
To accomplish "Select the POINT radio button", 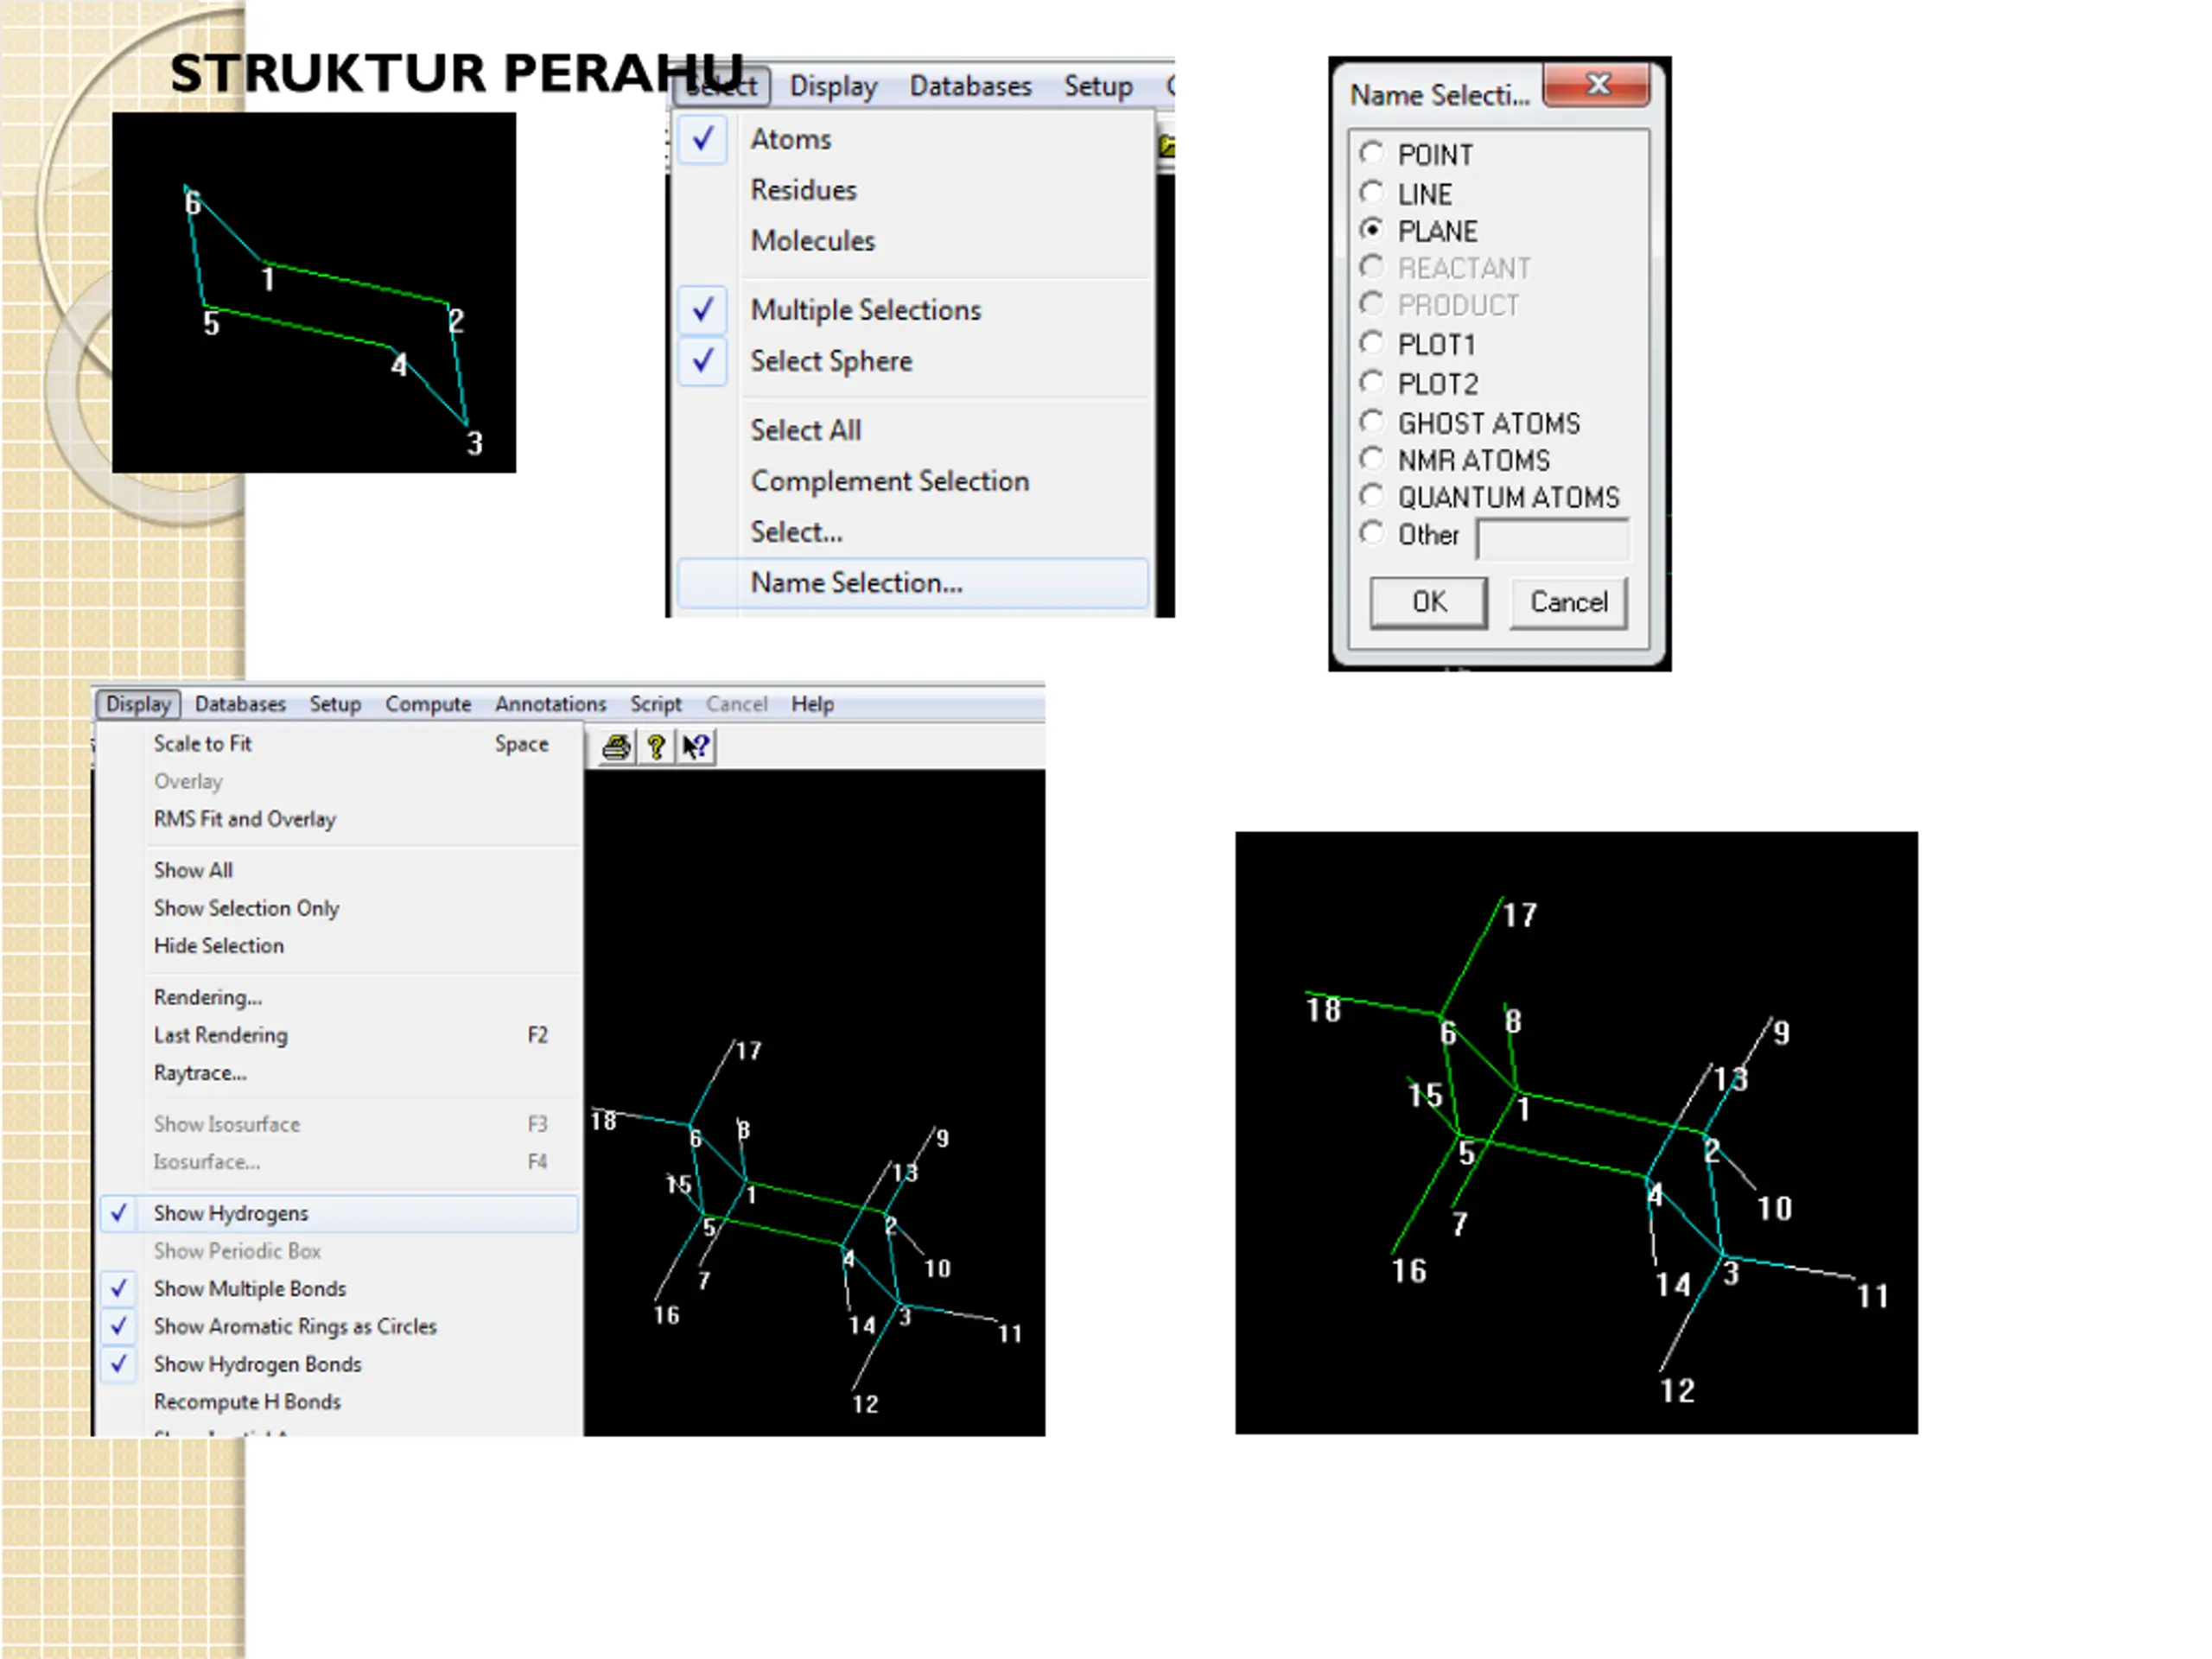I will coord(1372,154).
